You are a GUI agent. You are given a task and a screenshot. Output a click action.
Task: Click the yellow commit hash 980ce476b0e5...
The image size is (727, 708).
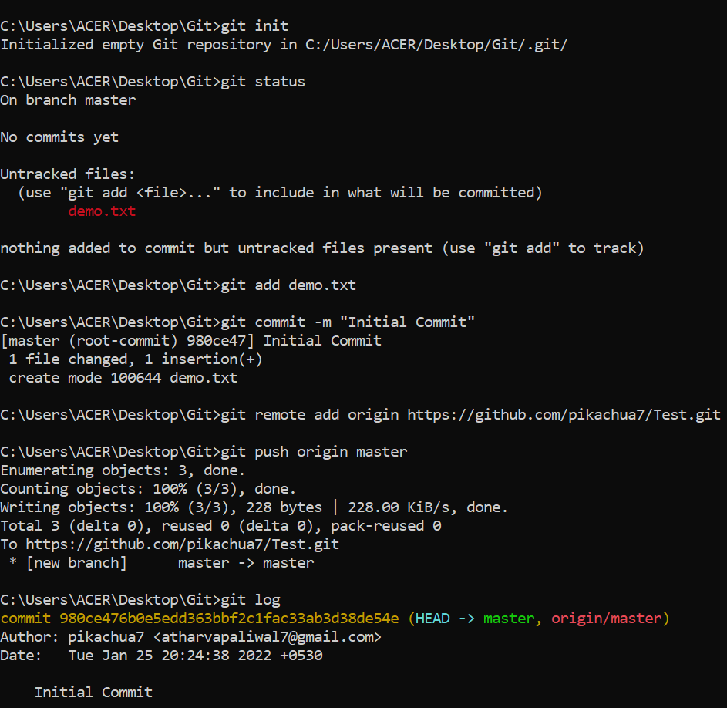click(229, 619)
